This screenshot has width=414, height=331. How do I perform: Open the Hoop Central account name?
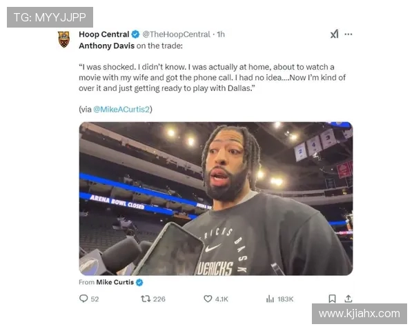coord(103,34)
